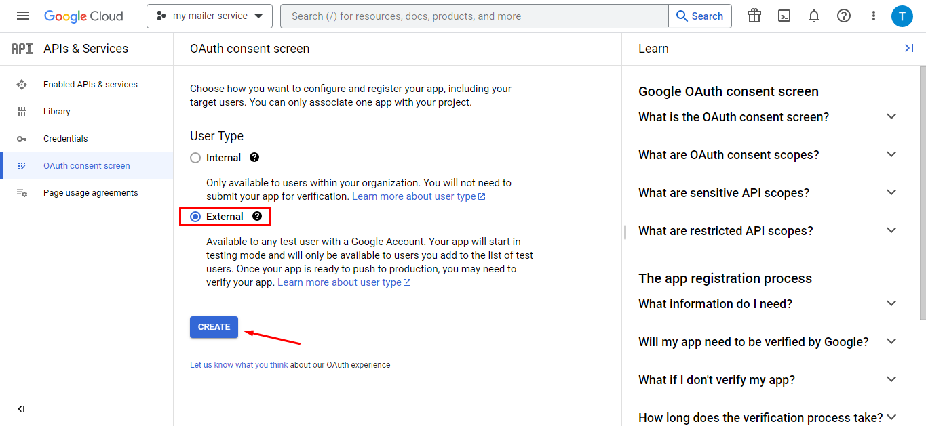Click the Library icon in sidebar

point(20,111)
